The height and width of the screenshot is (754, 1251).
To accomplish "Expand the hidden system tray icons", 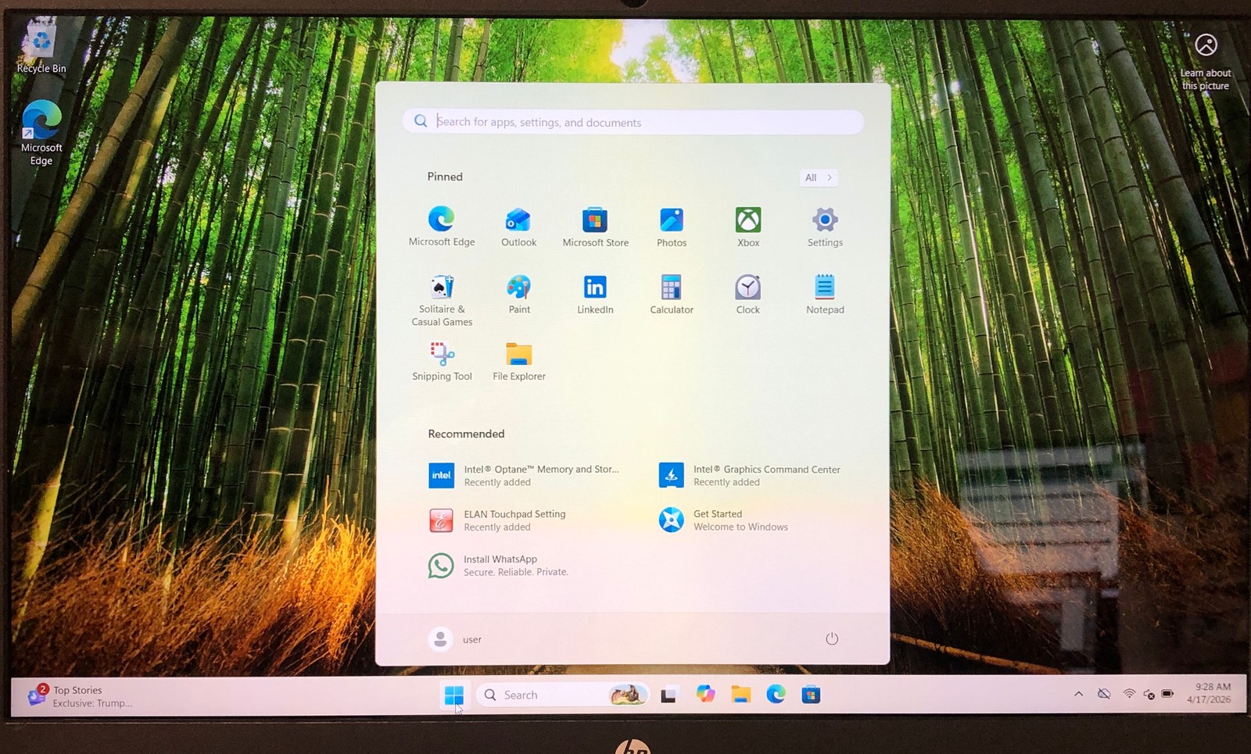I will [1078, 694].
